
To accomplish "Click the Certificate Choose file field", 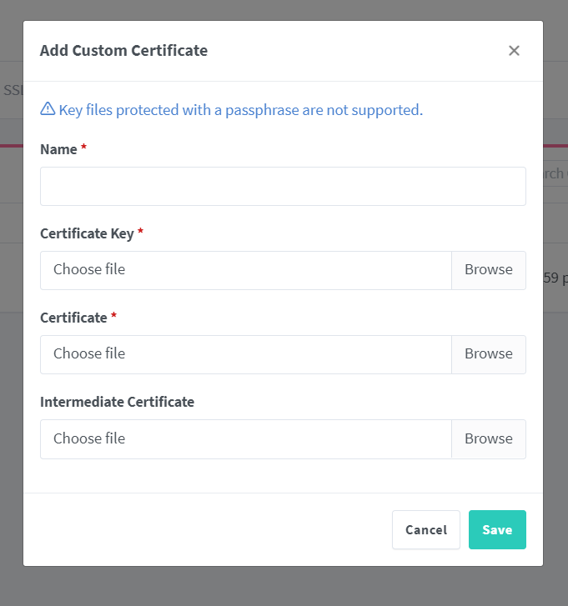I will (245, 354).
